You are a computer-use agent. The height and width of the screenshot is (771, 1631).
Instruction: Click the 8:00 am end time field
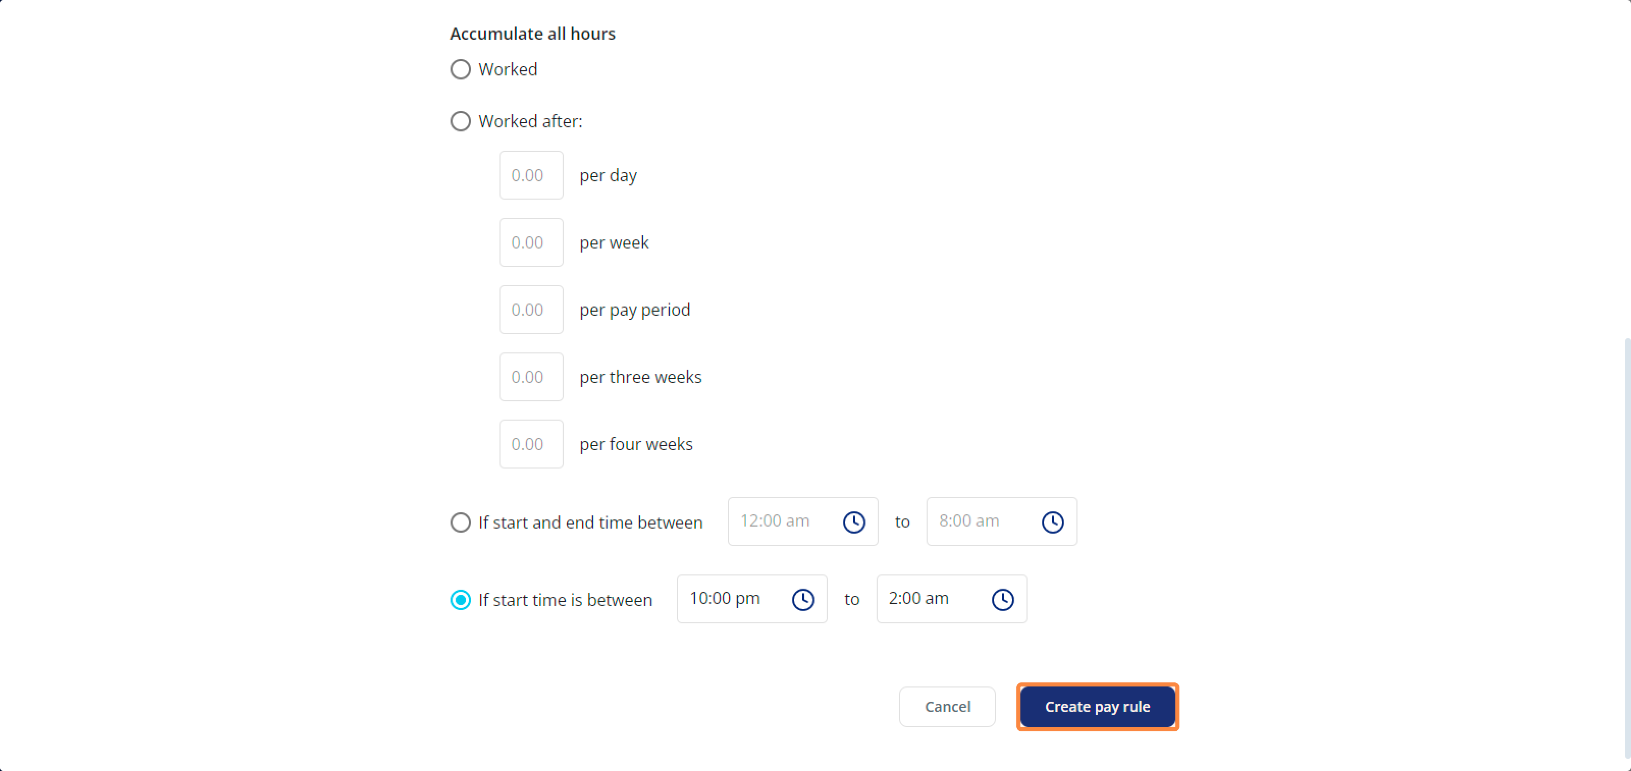pyautogui.click(x=1002, y=521)
